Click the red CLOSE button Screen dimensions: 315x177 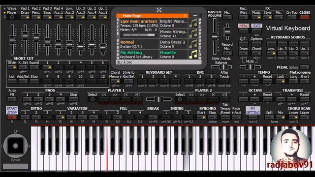coord(305,17)
